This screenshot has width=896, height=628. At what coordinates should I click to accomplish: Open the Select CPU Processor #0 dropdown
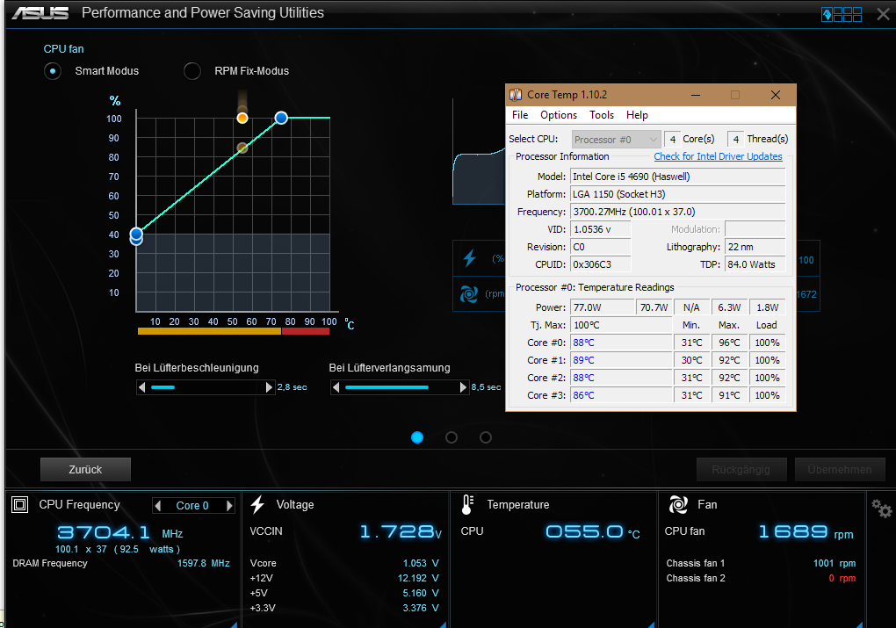(616, 140)
